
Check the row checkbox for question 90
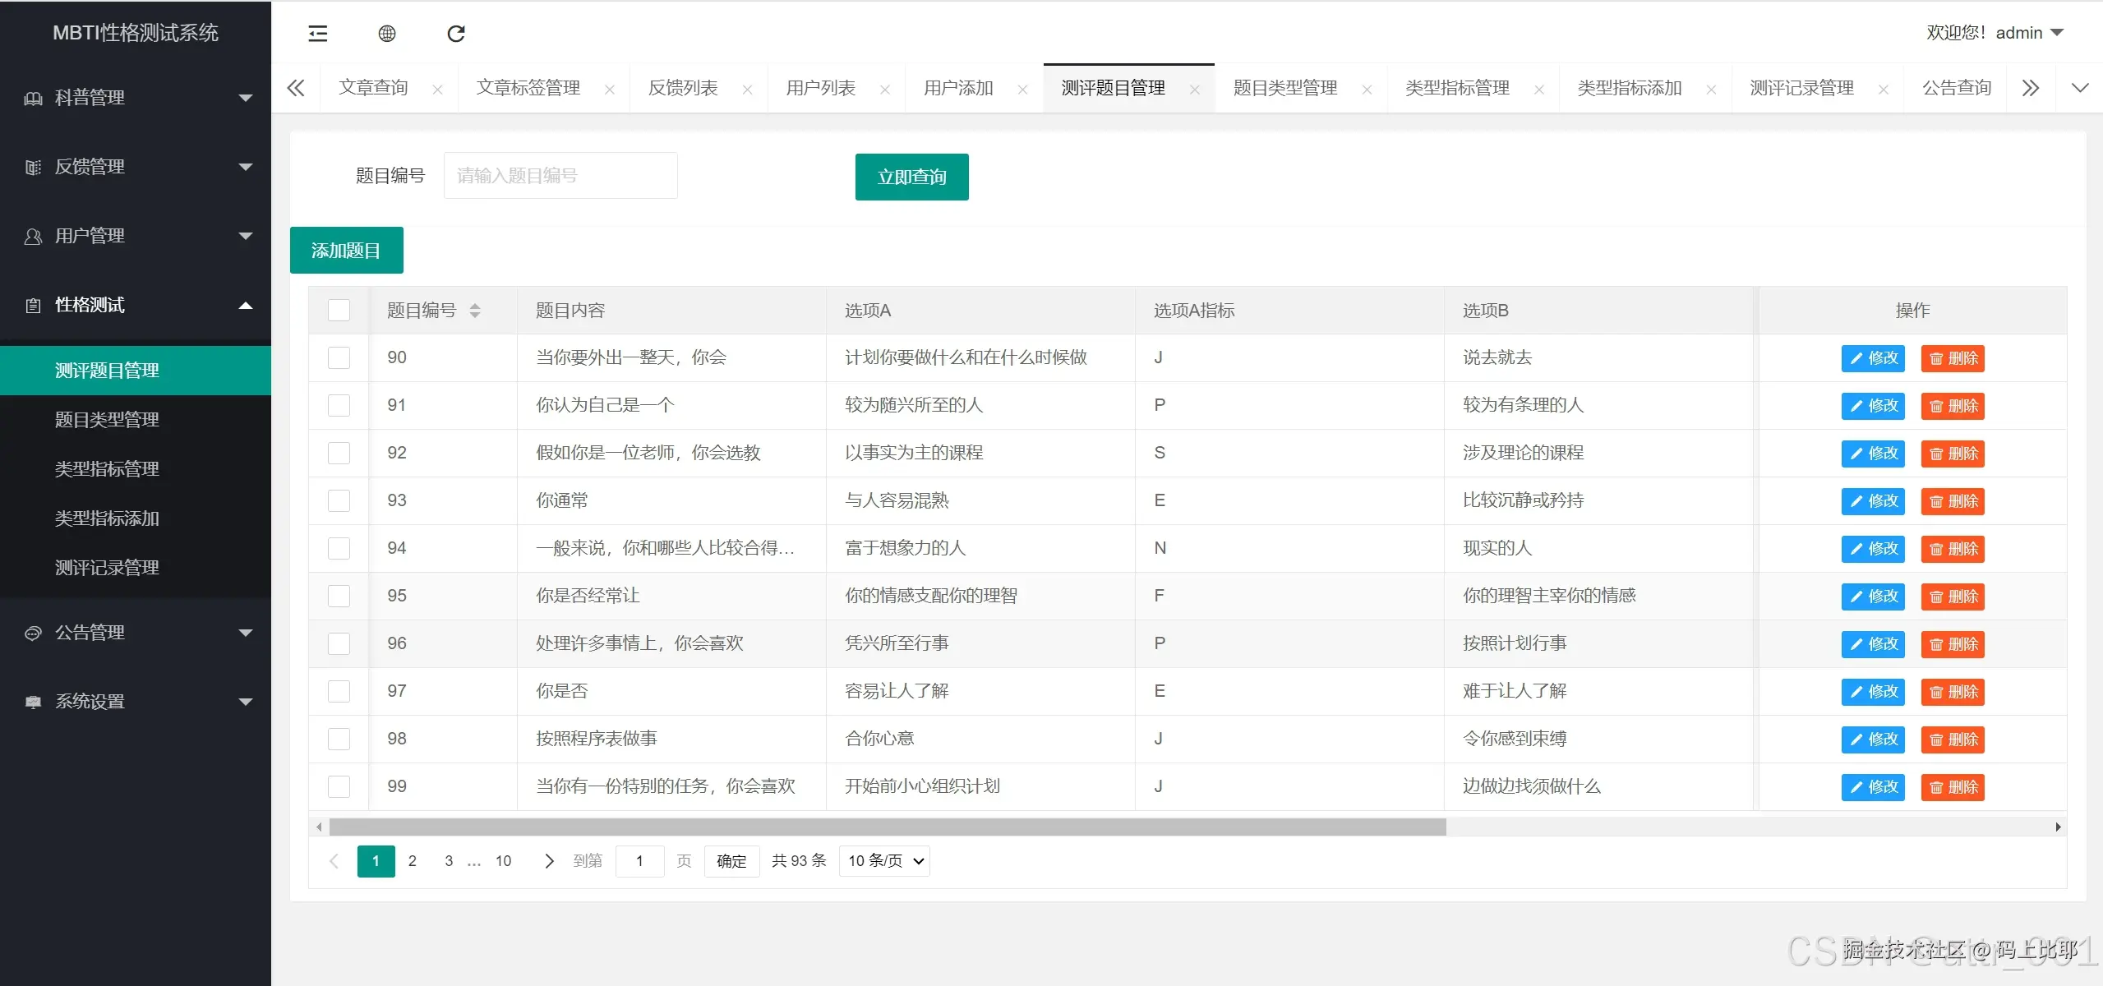(x=339, y=357)
